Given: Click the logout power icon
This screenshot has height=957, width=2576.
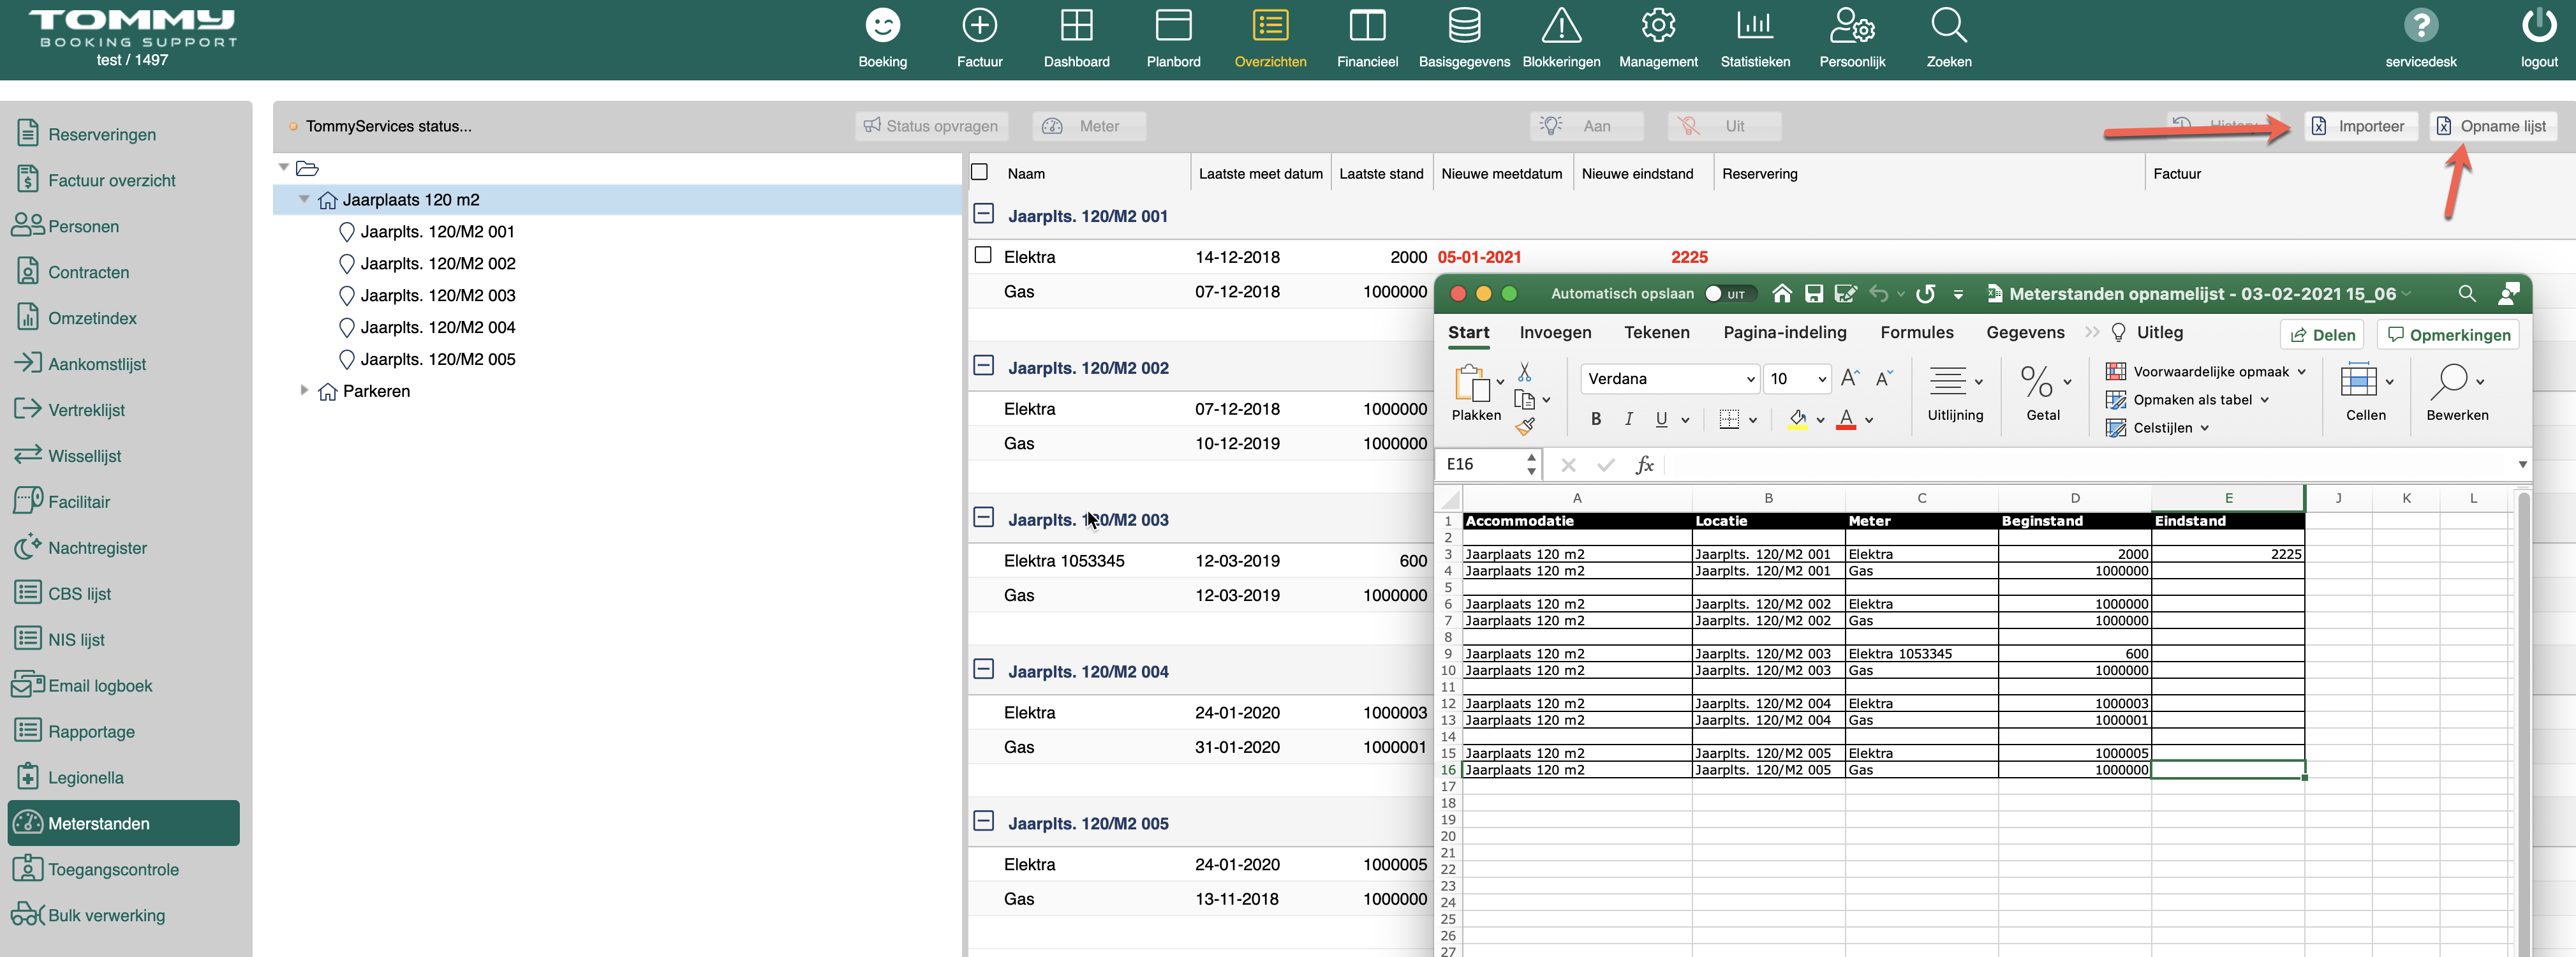Looking at the screenshot, I should (2538, 26).
